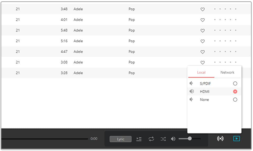
Task: Rate the 5:16 track five-dot rating
Action: click(x=225, y=41)
